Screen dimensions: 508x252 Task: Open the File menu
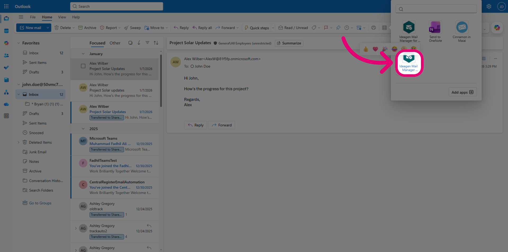(x=33, y=17)
